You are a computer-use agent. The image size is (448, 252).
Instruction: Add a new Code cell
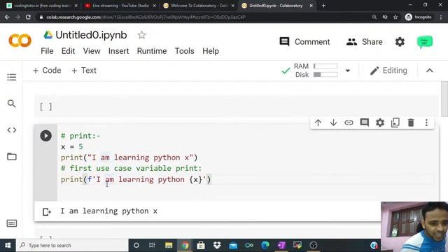(47, 71)
